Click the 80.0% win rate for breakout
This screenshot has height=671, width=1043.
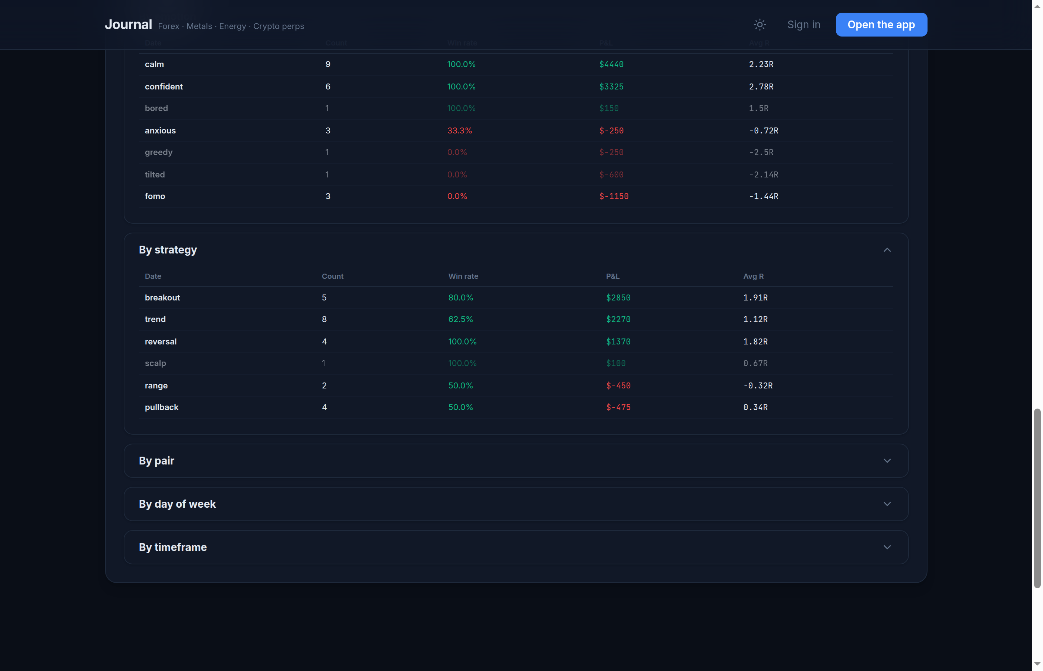[x=460, y=297]
